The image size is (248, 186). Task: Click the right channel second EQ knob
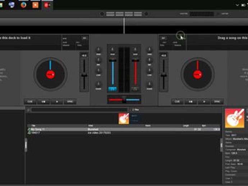coord(150,60)
